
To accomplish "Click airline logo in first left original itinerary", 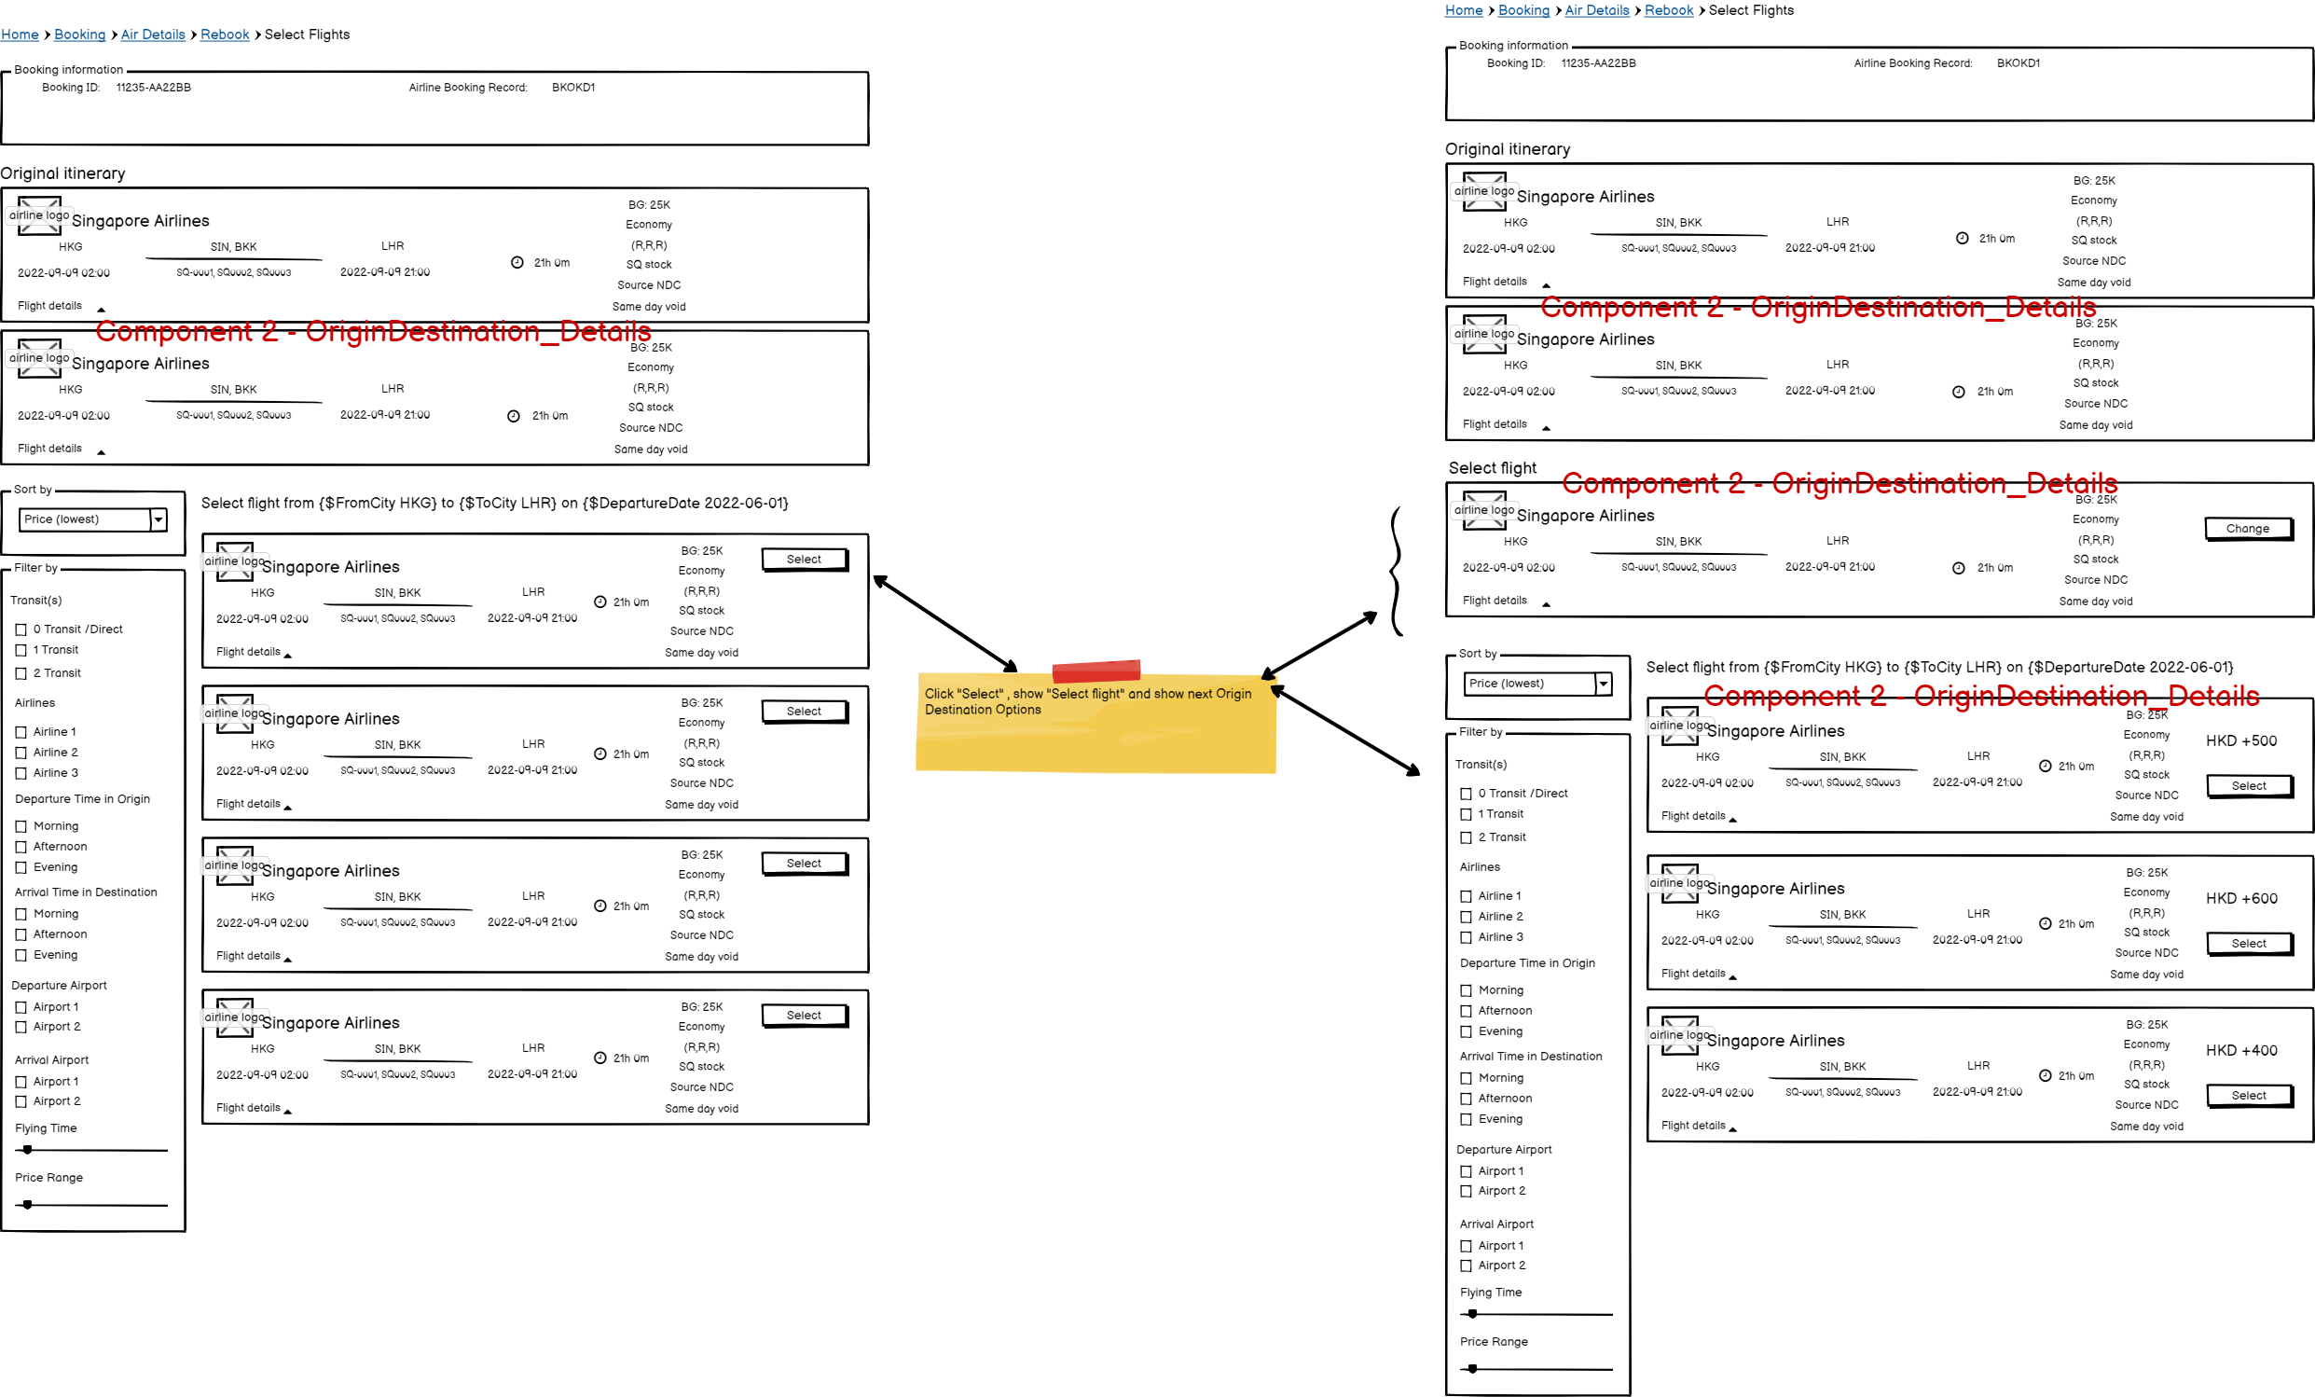I will point(39,215).
